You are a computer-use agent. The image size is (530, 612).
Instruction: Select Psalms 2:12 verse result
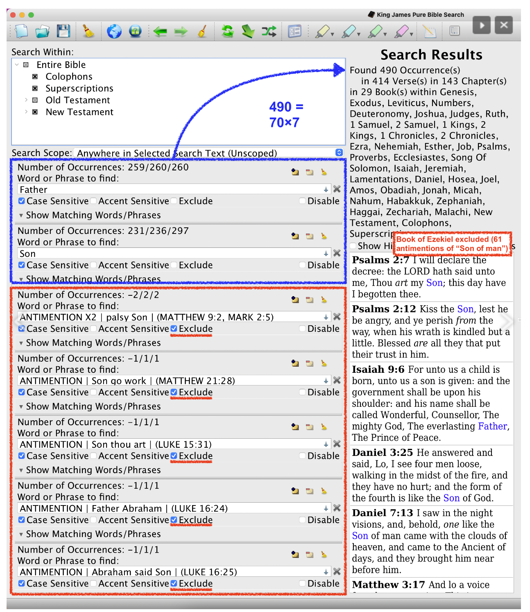432,332
